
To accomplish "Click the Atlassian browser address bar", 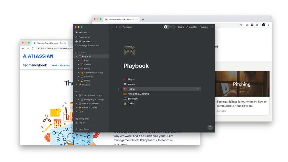I will [x=55, y=48].
